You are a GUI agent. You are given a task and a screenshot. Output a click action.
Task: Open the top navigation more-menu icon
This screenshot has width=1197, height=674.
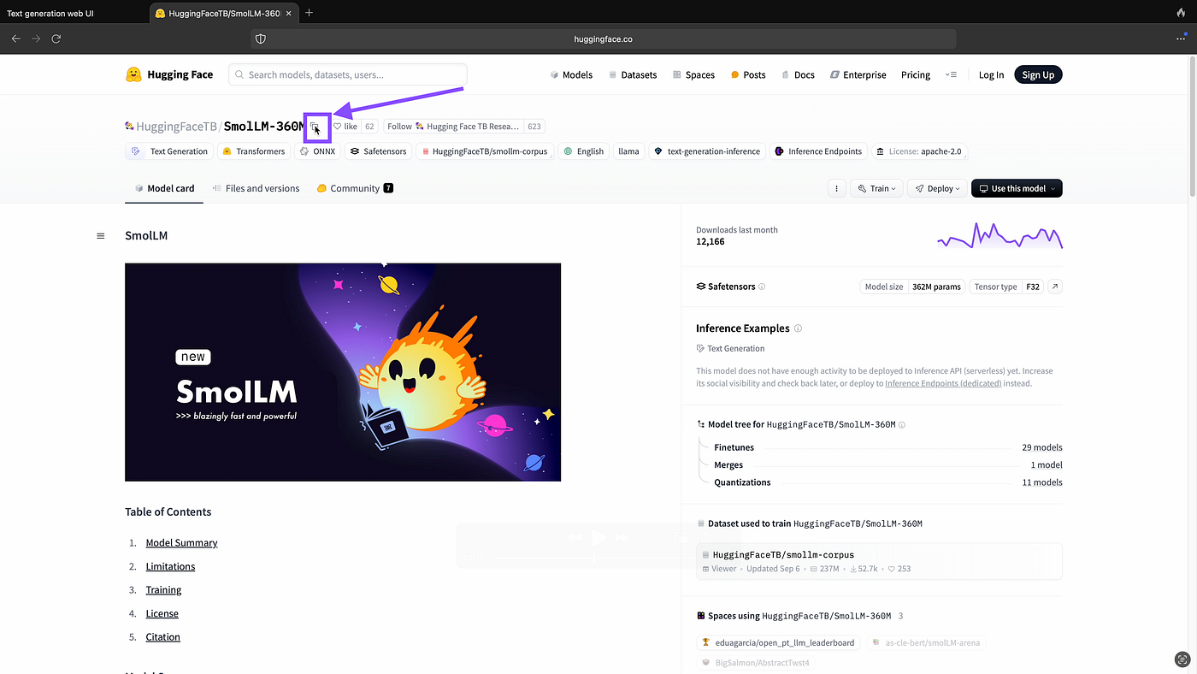pyautogui.click(x=951, y=75)
